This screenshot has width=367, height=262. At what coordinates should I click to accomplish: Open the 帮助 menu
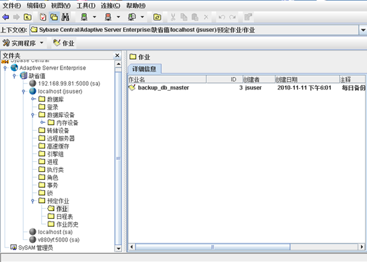click(136, 5)
